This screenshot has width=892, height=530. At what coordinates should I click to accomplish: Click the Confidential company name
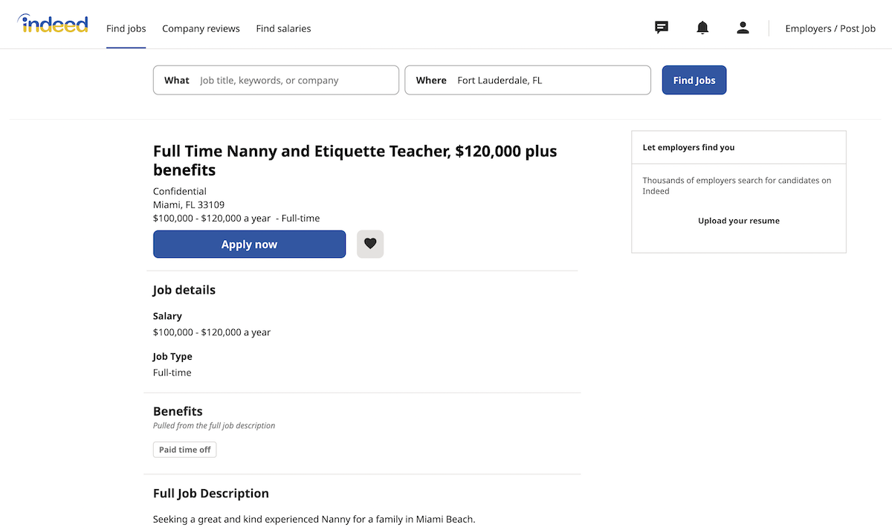tap(180, 191)
